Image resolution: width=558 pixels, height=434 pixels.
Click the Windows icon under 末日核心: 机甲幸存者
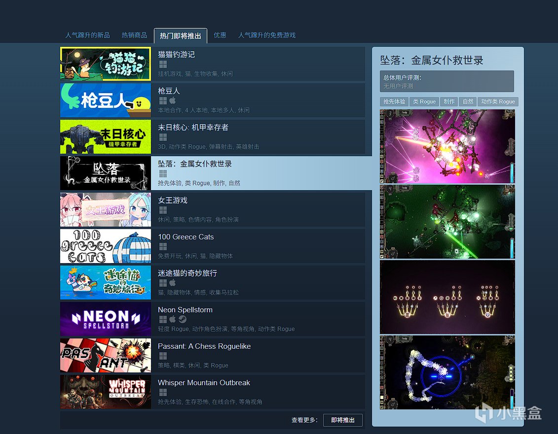click(x=163, y=137)
